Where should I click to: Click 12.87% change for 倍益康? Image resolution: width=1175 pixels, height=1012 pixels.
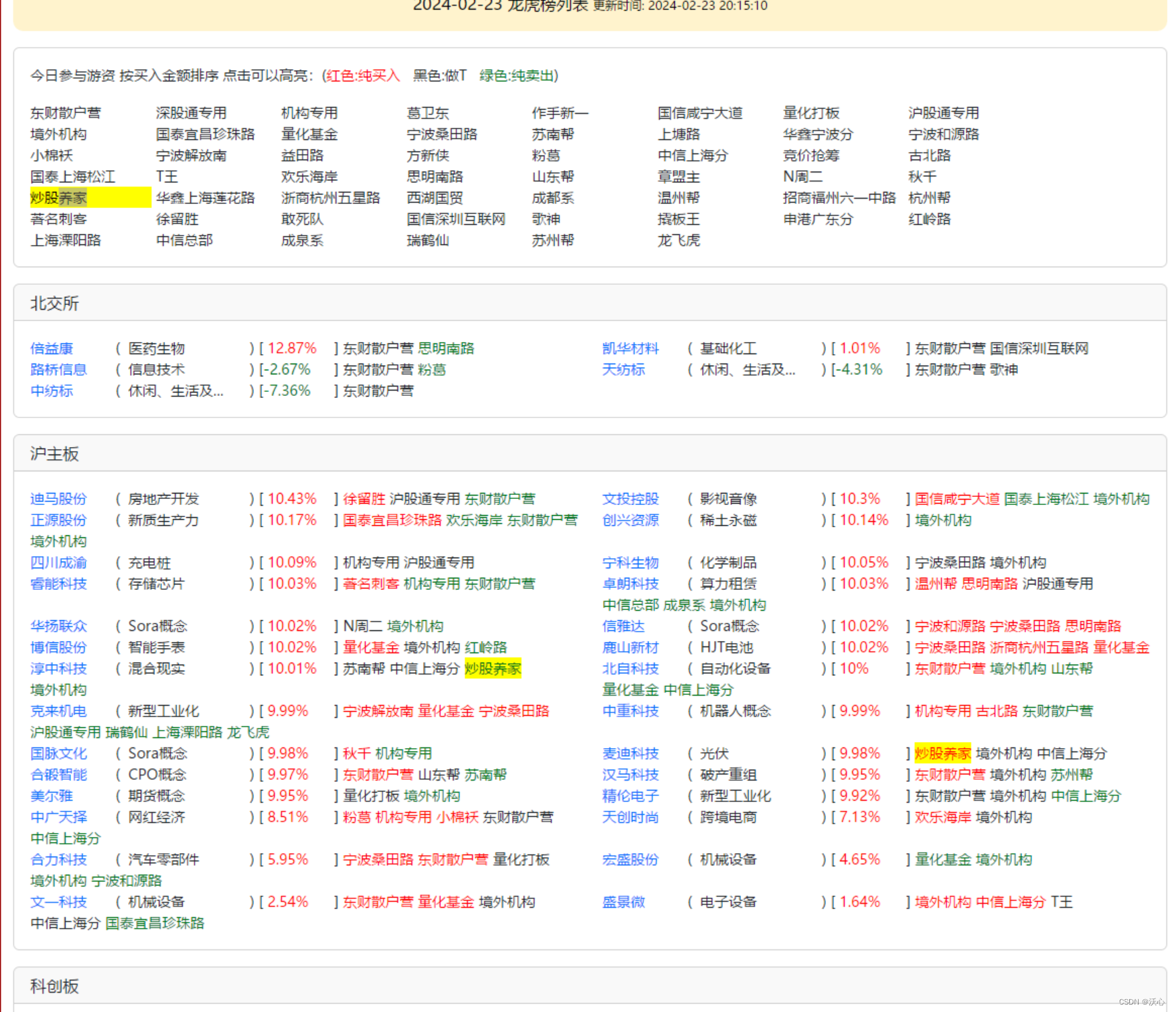pos(292,348)
